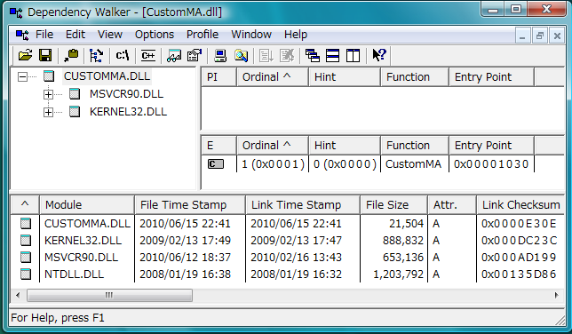Image resolution: width=572 pixels, height=334 pixels.
Task: Click the external viewer glasses icon
Action: tap(174, 55)
